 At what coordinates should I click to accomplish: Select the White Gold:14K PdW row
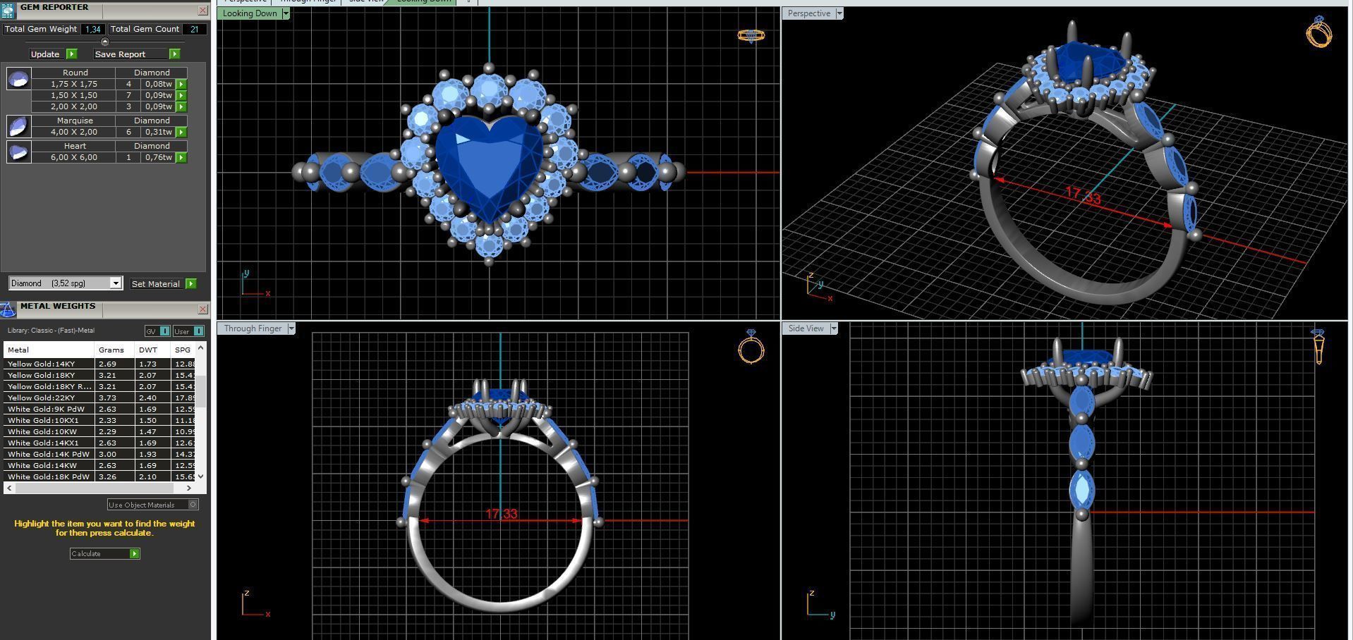coord(99,454)
